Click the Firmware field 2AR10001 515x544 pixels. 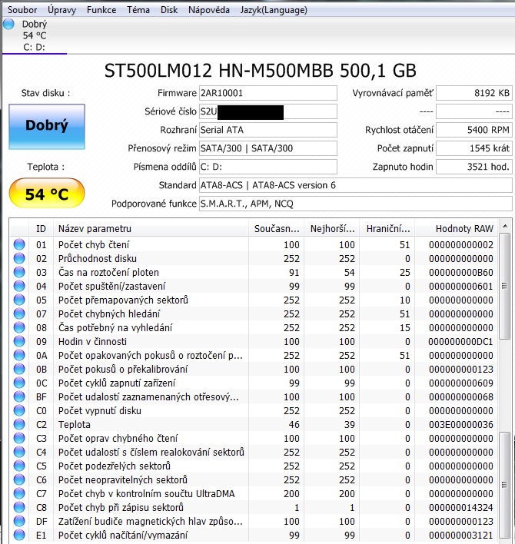(268, 93)
